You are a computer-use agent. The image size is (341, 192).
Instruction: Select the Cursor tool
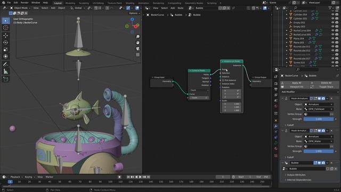6,28
